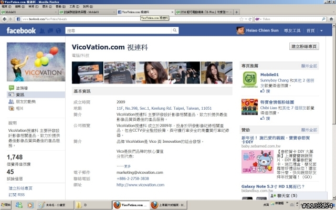336x210 pixels.
Task: Click the Facebook search magnifier button
Action: point(175,30)
